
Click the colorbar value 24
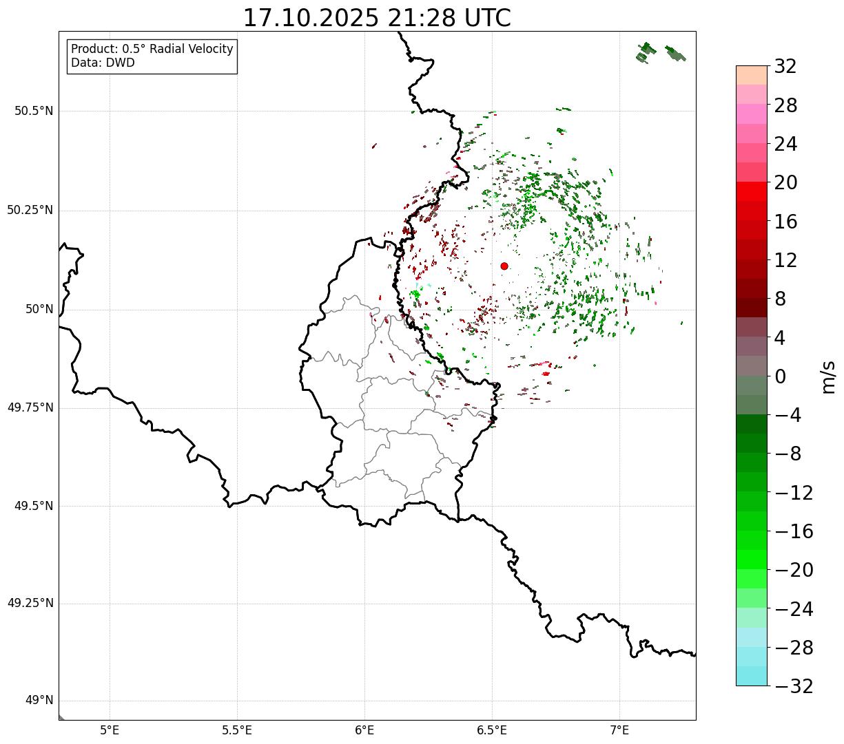point(786,144)
